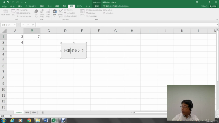Open COM アドイン icon
This screenshot has width=219, height=123.
48,13
